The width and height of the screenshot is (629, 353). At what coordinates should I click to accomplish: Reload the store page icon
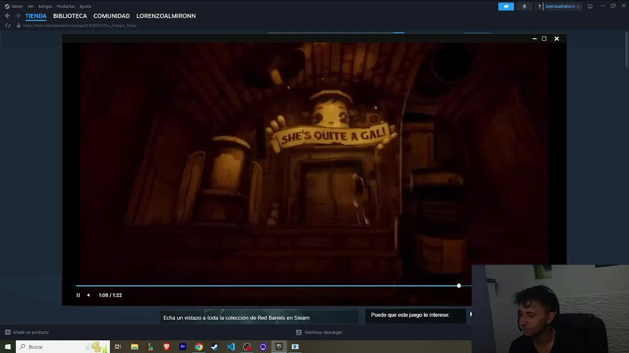point(7,25)
